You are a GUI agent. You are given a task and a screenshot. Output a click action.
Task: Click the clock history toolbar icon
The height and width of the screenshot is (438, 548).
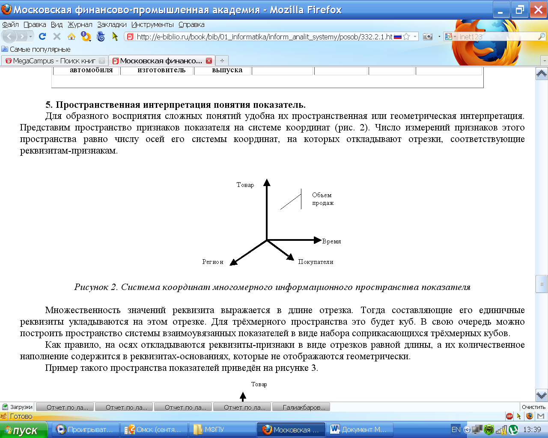point(86,37)
